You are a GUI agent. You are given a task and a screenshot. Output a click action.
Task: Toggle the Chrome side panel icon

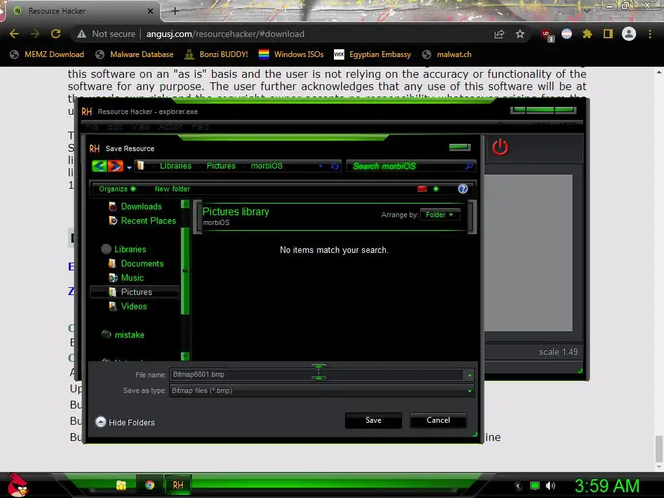click(x=608, y=34)
